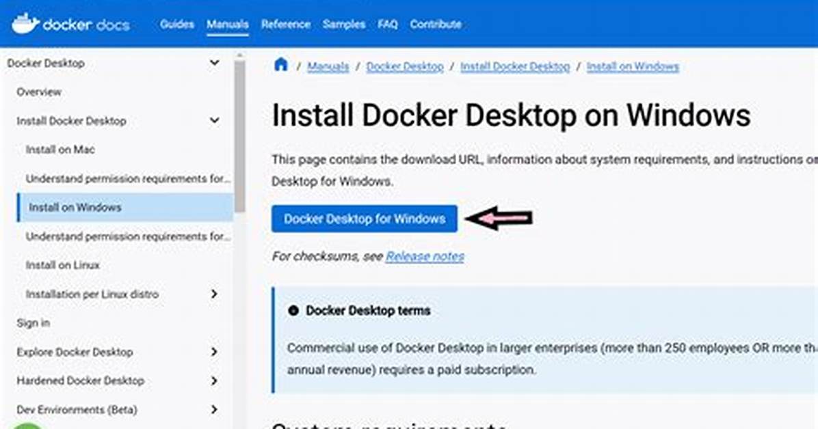The image size is (818, 429).
Task: Expand Explore Docker Desktop section
Action: coord(214,352)
